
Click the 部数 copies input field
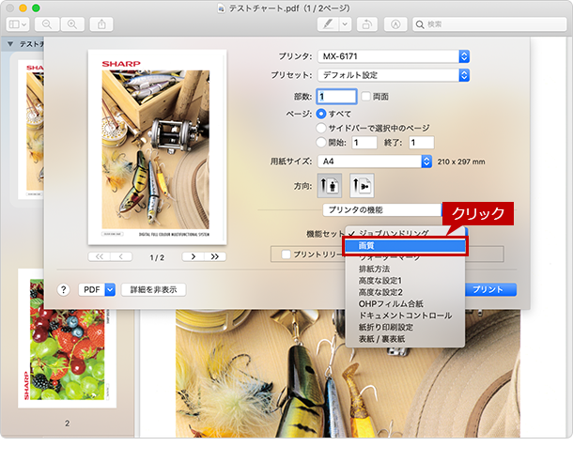(336, 97)
